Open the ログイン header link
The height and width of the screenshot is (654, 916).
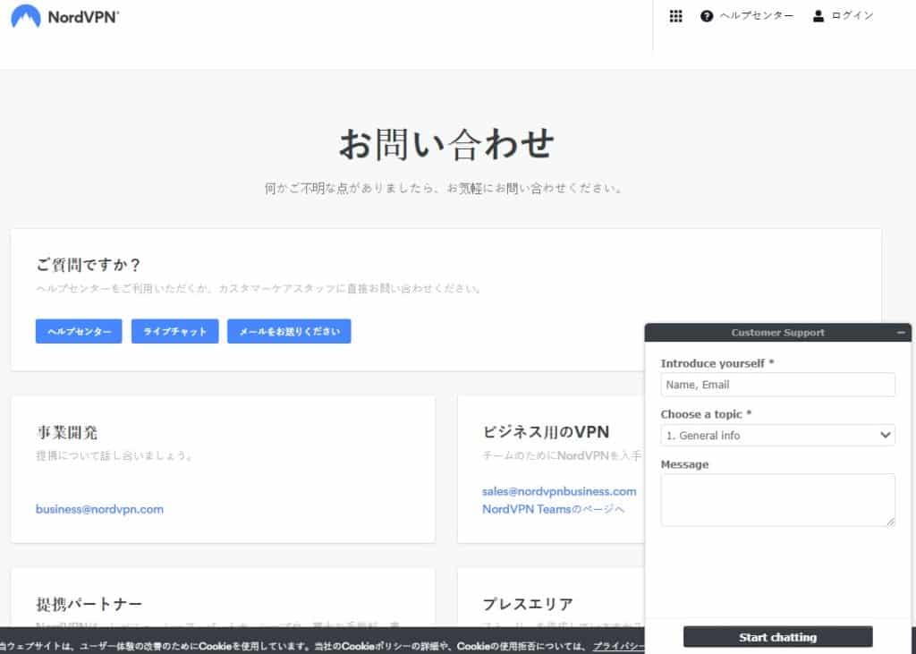click(852, 16)
